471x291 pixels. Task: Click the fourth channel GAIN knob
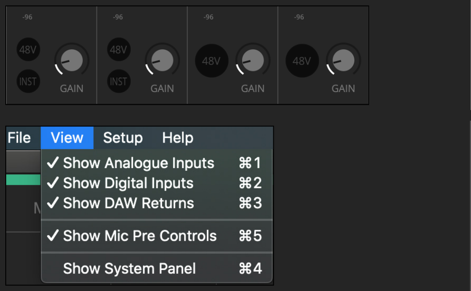343,60
